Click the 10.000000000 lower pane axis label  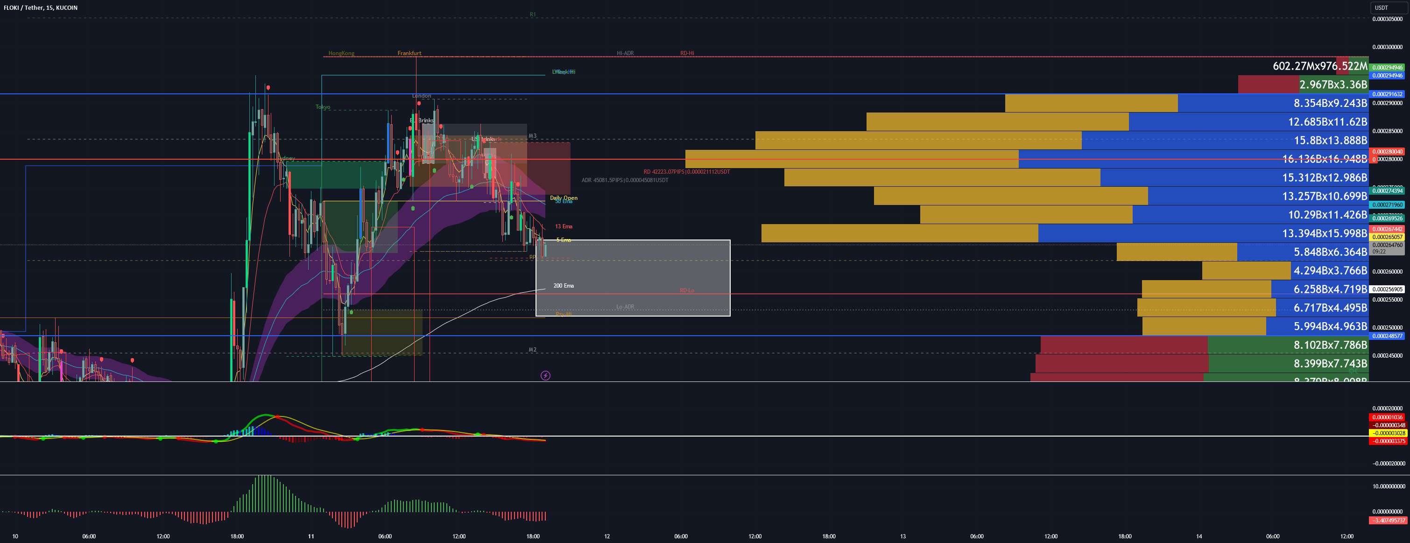(1388, 486)
